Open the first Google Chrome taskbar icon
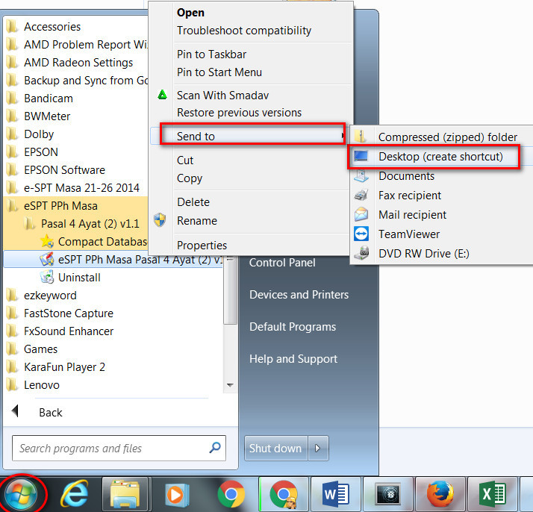 (231, 494)
